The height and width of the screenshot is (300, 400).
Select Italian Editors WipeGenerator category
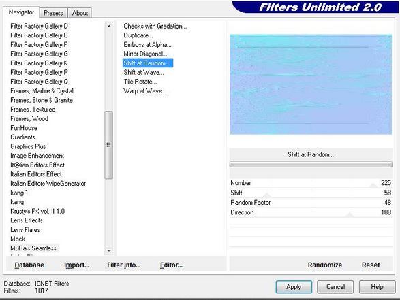(48, 184)
